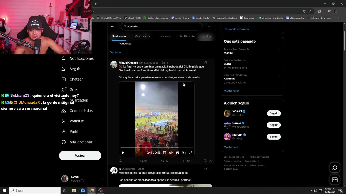Go back with the search back arrow
This screenshot has height=194, width=346.
pyautogui.click(x=112, y=26)
